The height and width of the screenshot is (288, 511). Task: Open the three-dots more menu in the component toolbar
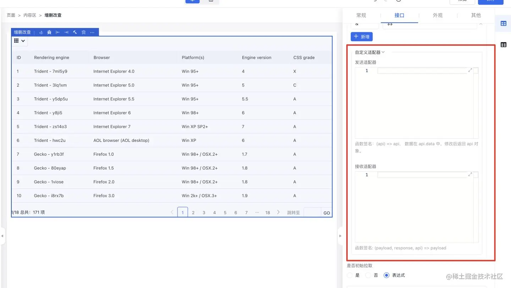[x=92, y=32]
